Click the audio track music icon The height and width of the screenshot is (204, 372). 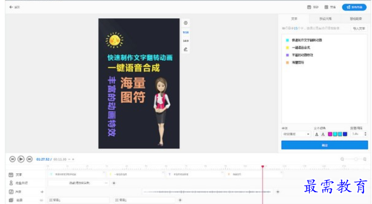pos(11,192)
